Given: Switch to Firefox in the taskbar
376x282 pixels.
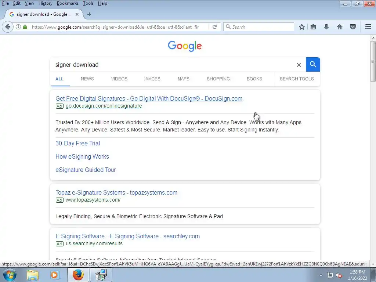Looking at the screenshot, I should (78, 275).
